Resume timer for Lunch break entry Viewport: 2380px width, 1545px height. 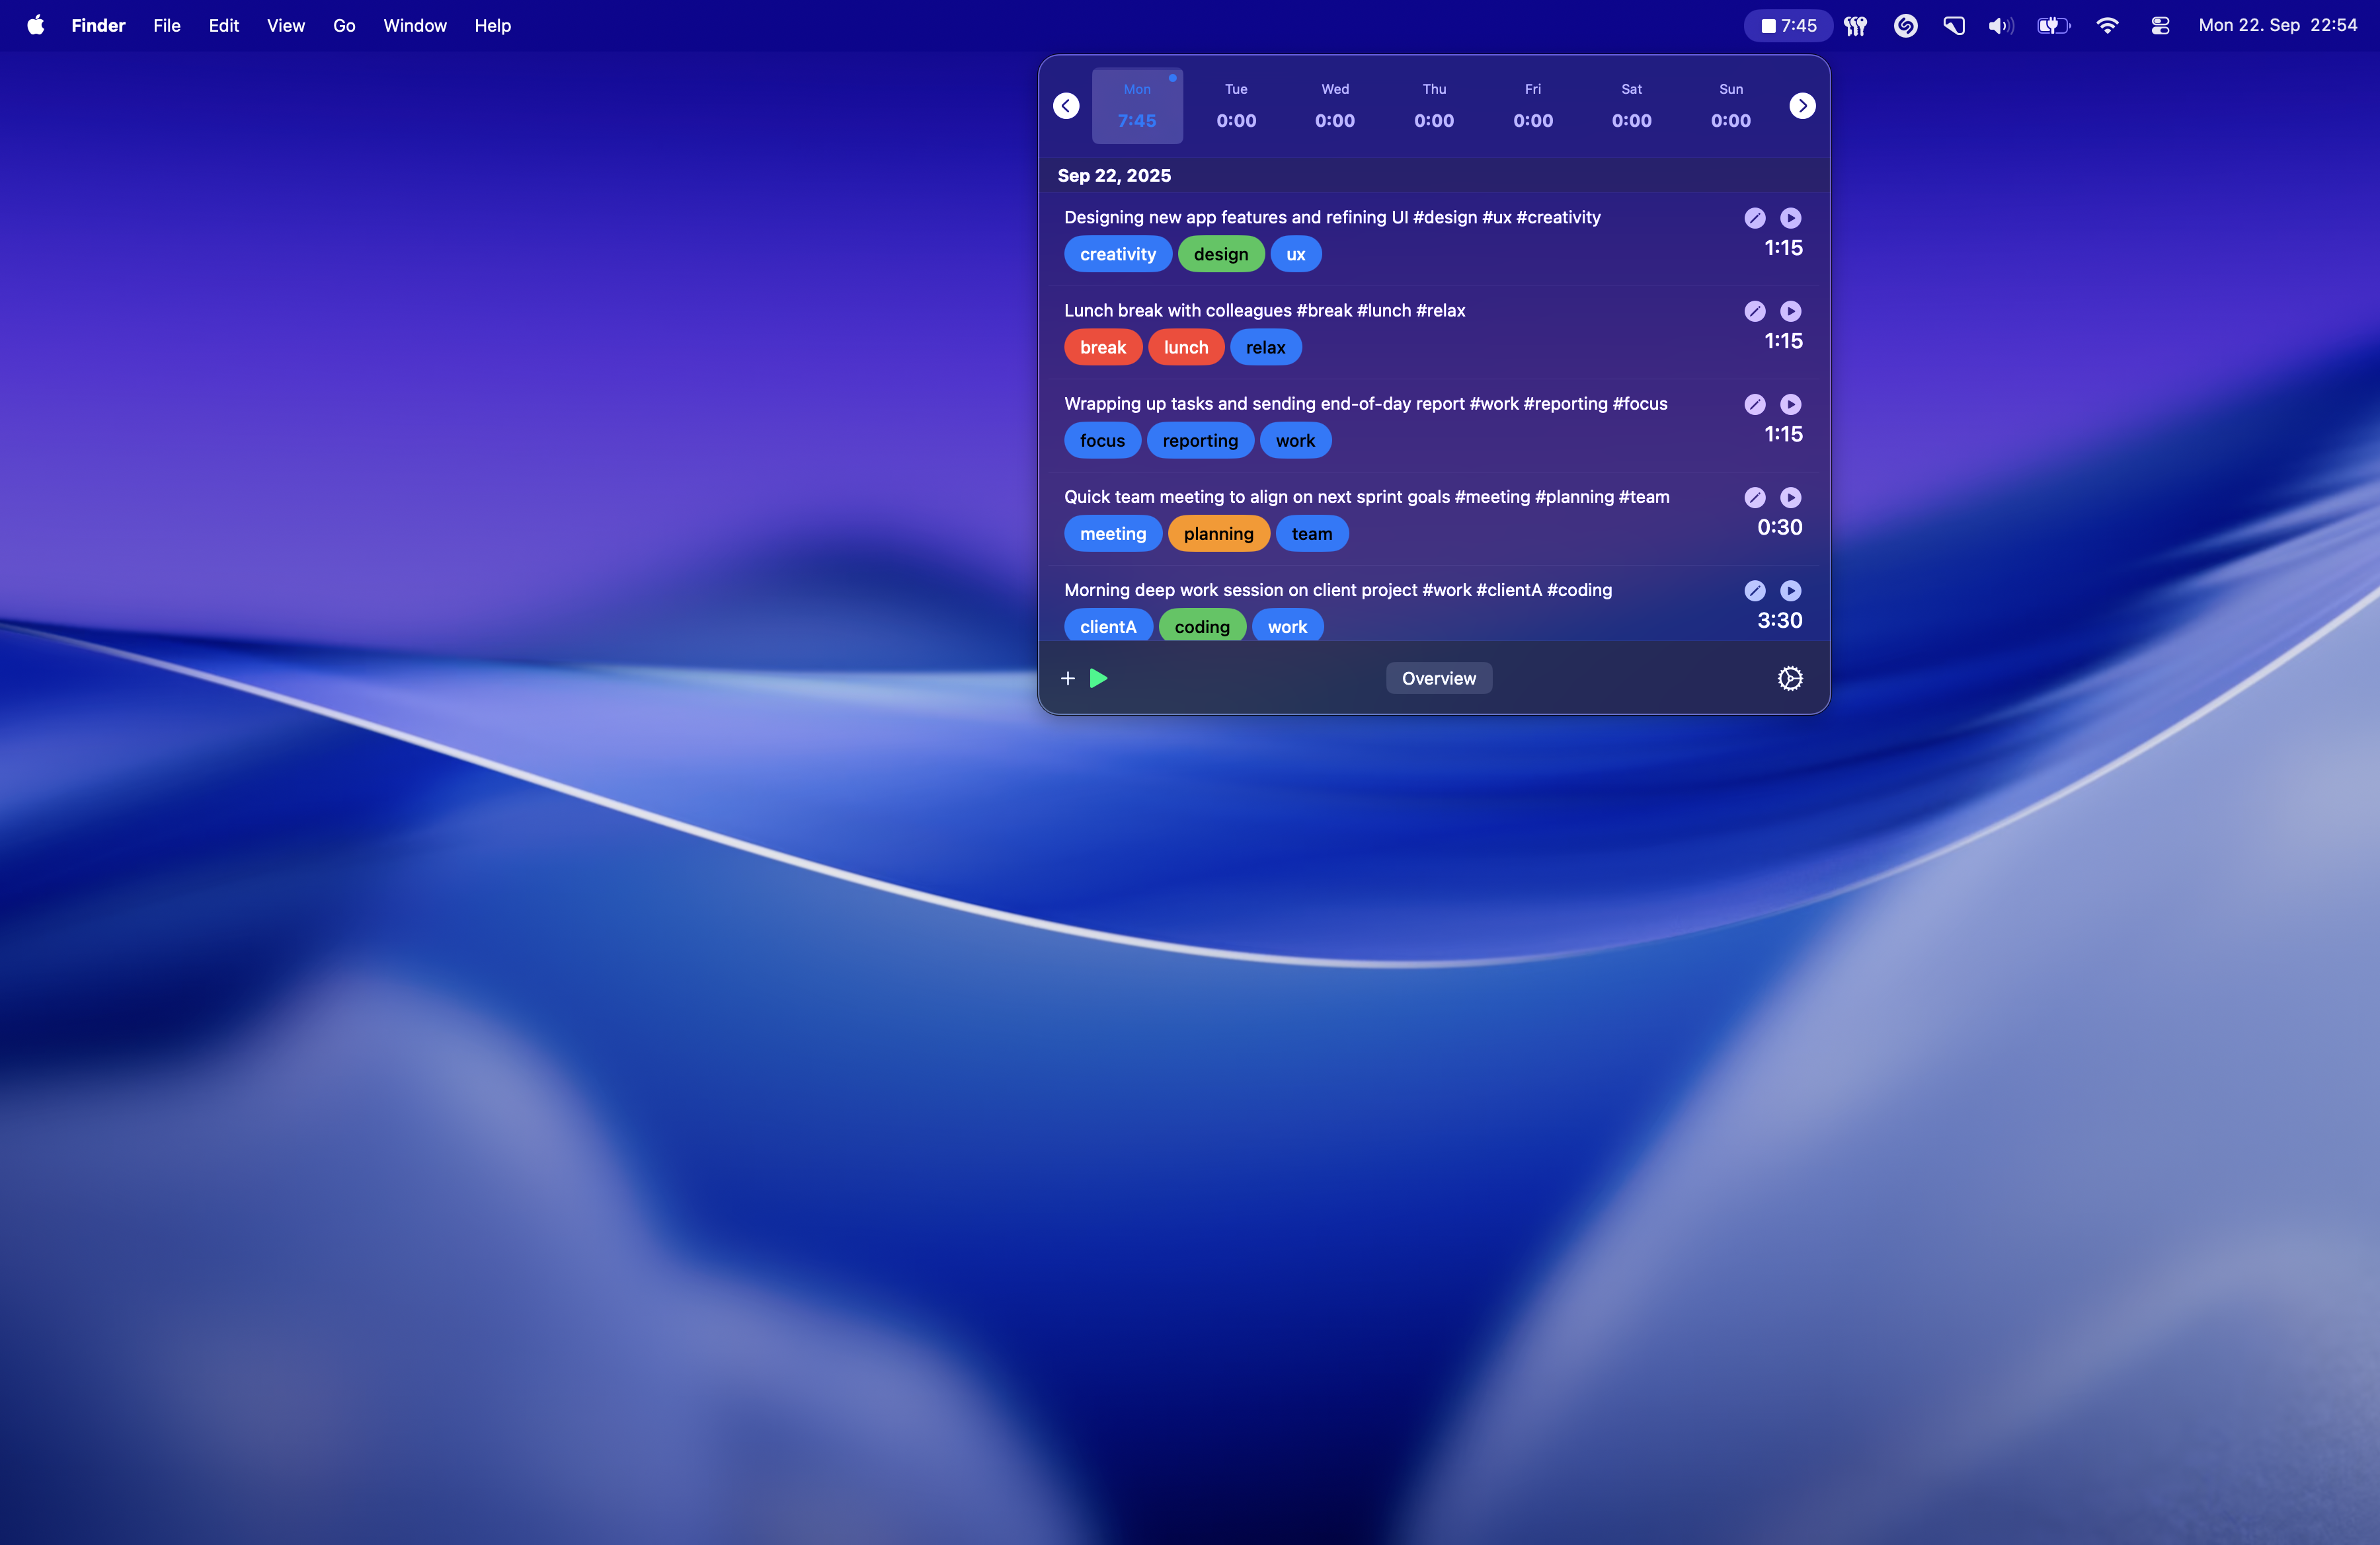(x=1790, y=311)
